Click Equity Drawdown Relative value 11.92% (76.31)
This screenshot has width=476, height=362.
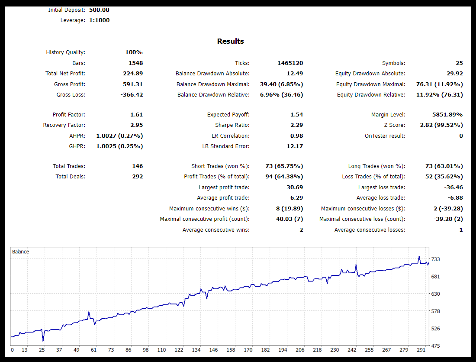point(440,95)
